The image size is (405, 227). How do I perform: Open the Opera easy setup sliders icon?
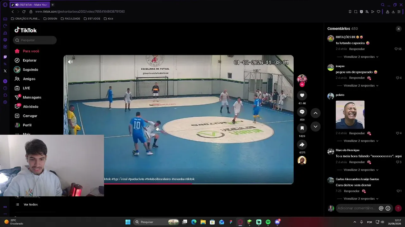[x=399, y=12]
